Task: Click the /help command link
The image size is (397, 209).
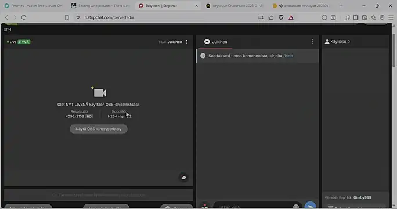Action: click(288, 56)
